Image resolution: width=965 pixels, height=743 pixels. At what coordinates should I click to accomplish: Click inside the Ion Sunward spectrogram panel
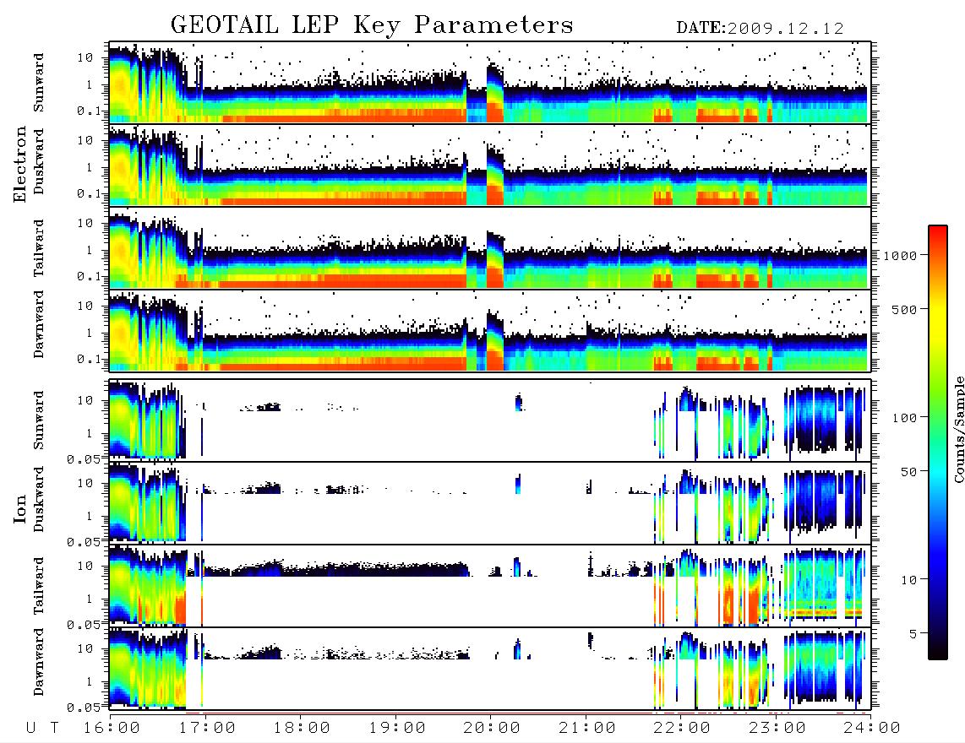point(490,420)
